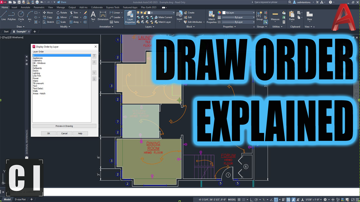Select the Mirror tool

tap(61, 17)
